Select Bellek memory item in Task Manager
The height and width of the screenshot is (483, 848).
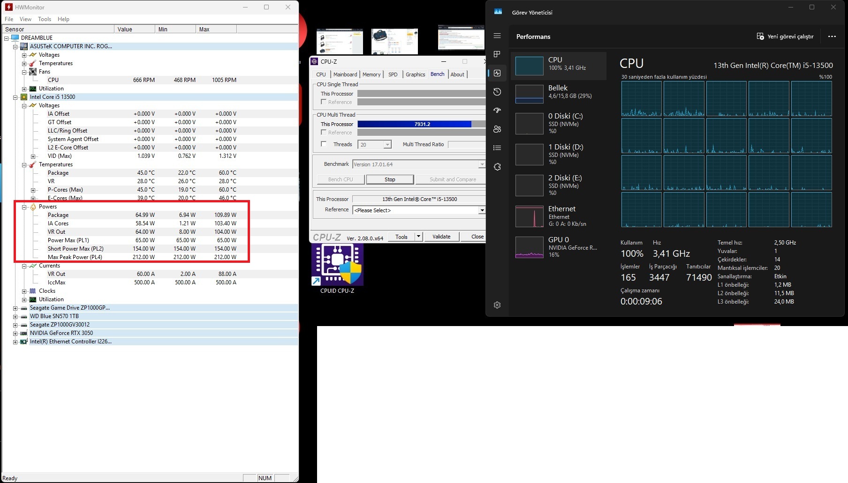pyautogui.click(x=559, y=94)
